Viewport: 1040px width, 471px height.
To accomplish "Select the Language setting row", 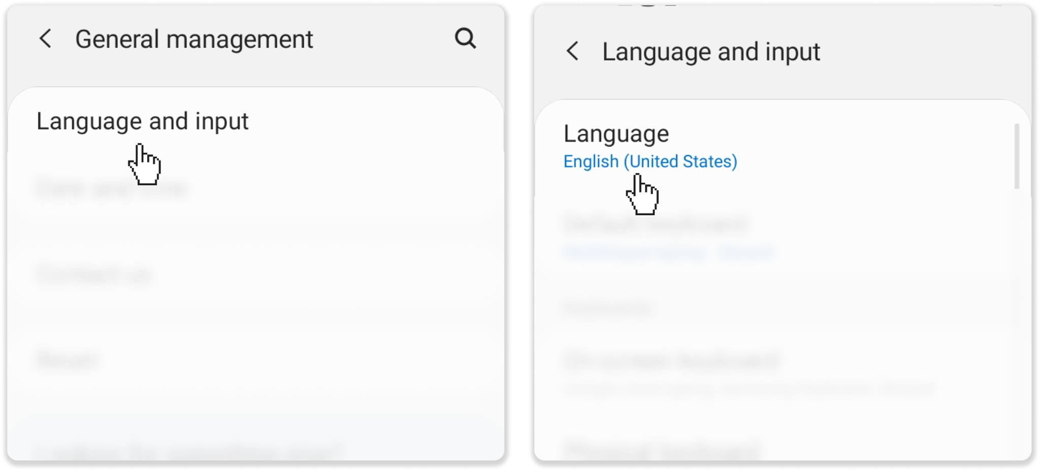I will (x=616, y=134).
